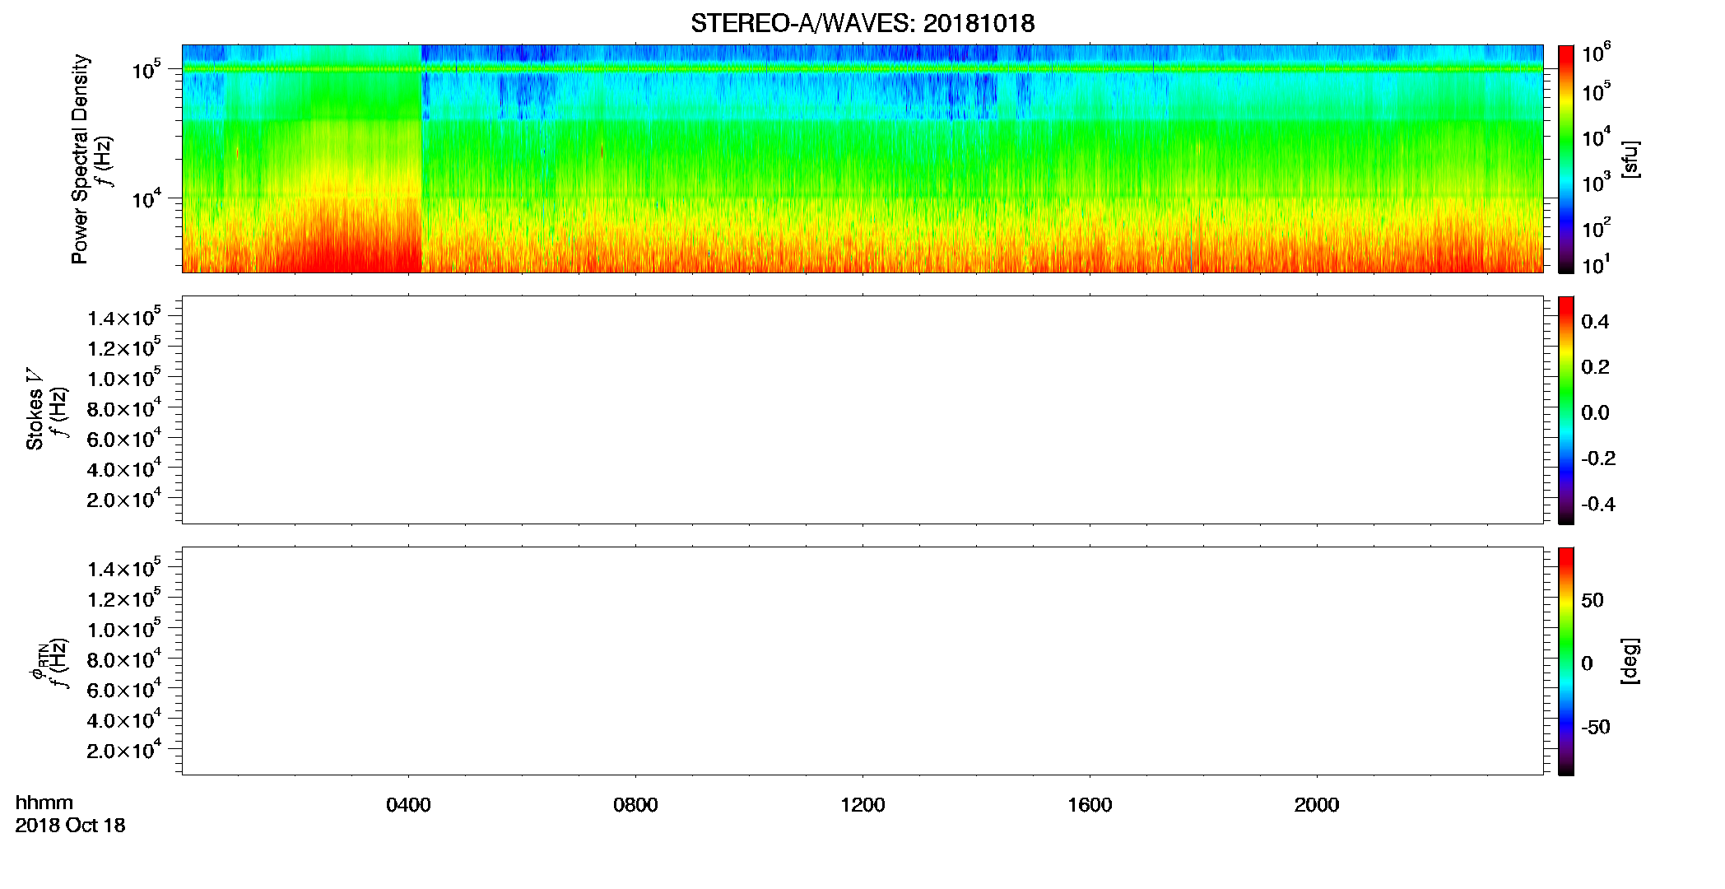Click the 0.4 tick on Stokes colorbar

click(1595, 322)
